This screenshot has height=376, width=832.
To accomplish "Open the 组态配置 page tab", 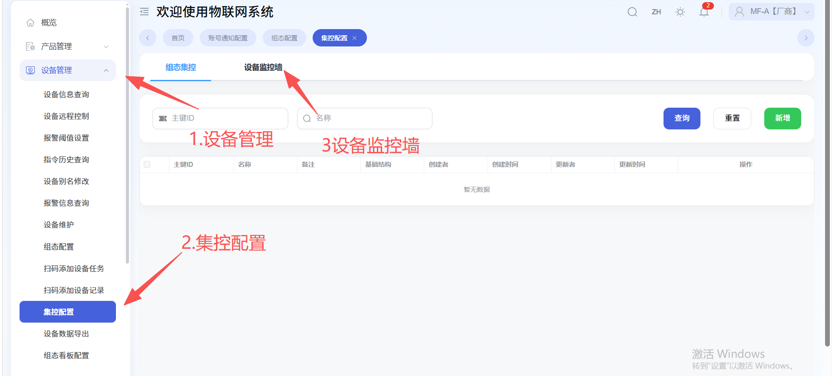I will click(284, 38).
